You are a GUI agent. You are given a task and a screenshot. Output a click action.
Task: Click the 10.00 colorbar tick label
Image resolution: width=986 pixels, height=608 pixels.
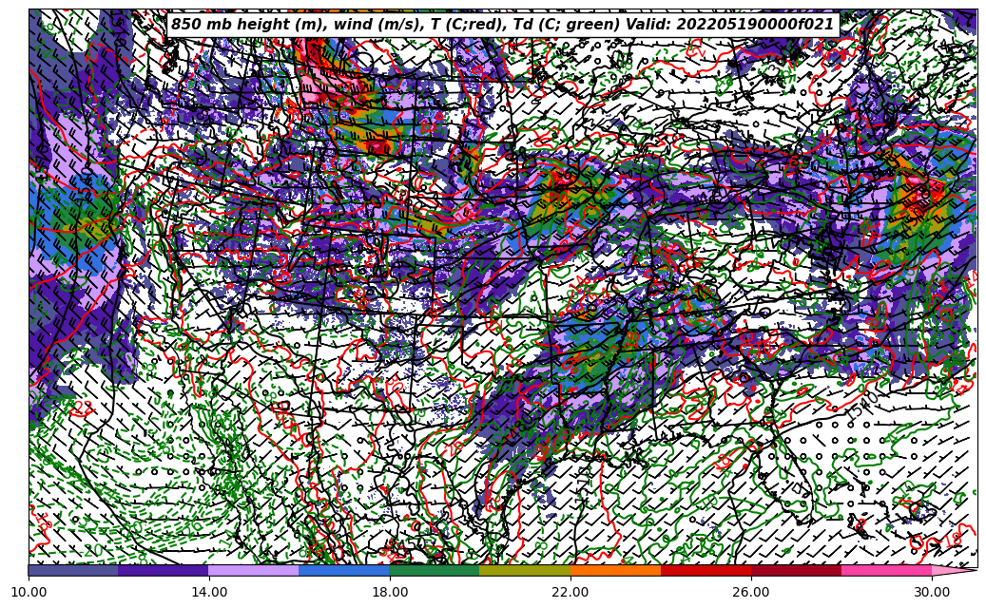29,592
